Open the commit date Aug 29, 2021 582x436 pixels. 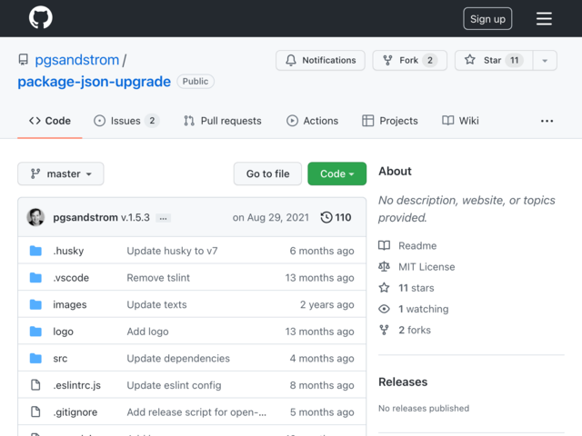click(x=271, y=217)
